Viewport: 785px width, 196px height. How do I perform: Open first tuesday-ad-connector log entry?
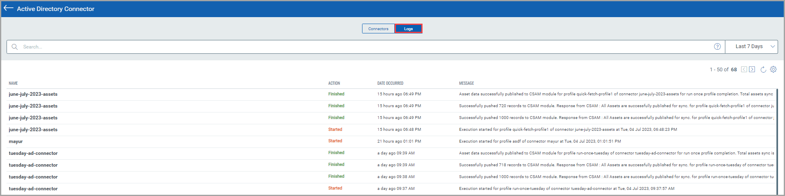(x=33, y=153)
